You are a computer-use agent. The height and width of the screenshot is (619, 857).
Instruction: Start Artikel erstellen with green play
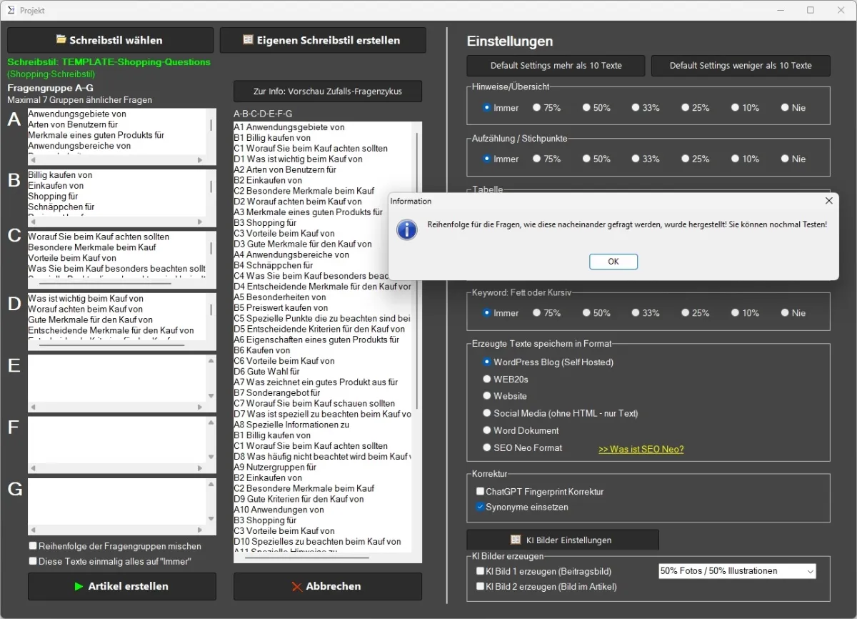click(x=121, y=586)
